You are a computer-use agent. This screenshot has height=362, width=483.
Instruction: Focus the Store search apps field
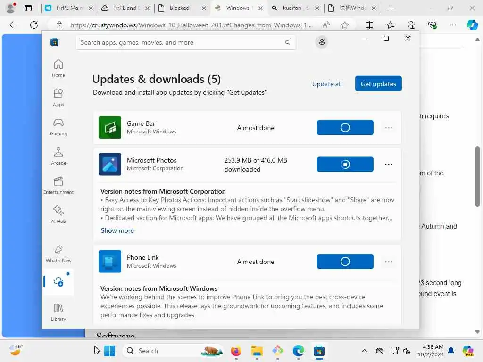(185, 42)
